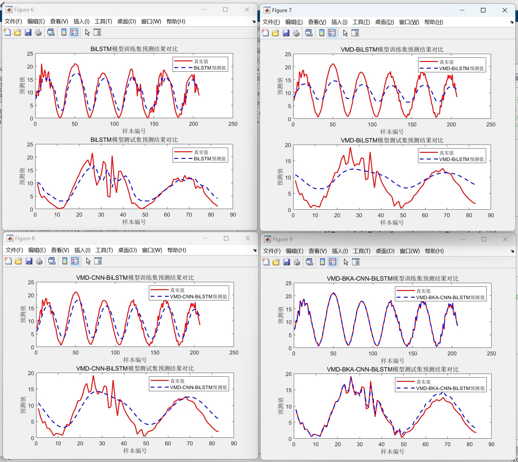518x462 pixels.
Task: Toggle Edit Plot arrow in Figure 9
Action: [x=346, y=262]
